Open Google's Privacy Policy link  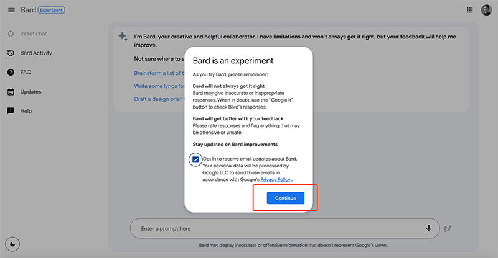(276, 179)
